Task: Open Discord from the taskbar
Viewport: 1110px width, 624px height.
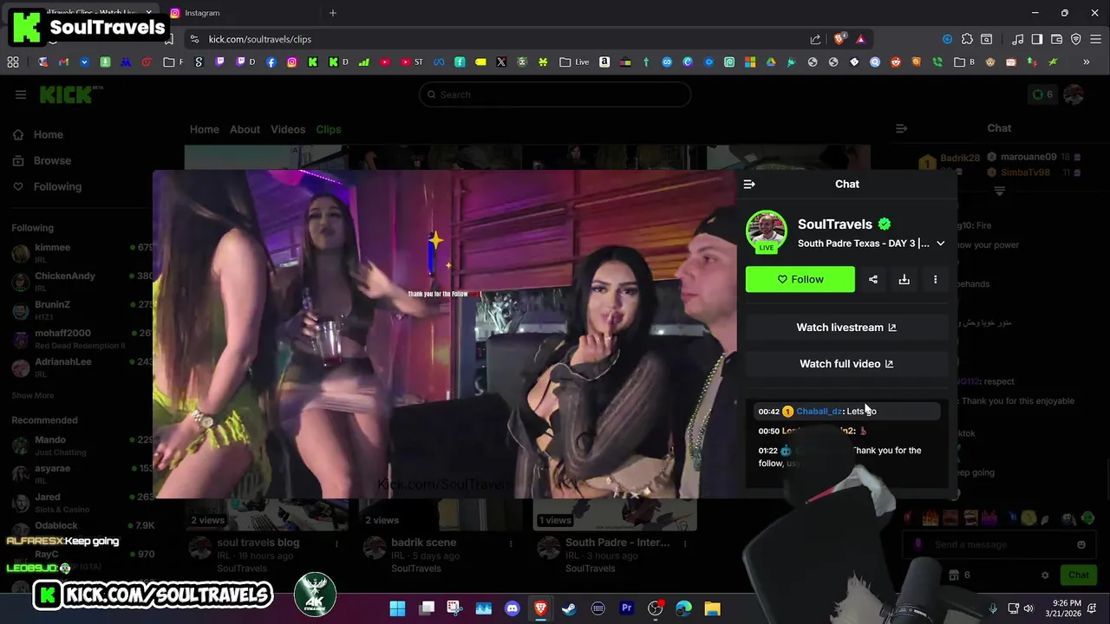Action: [x=512, y=608]
